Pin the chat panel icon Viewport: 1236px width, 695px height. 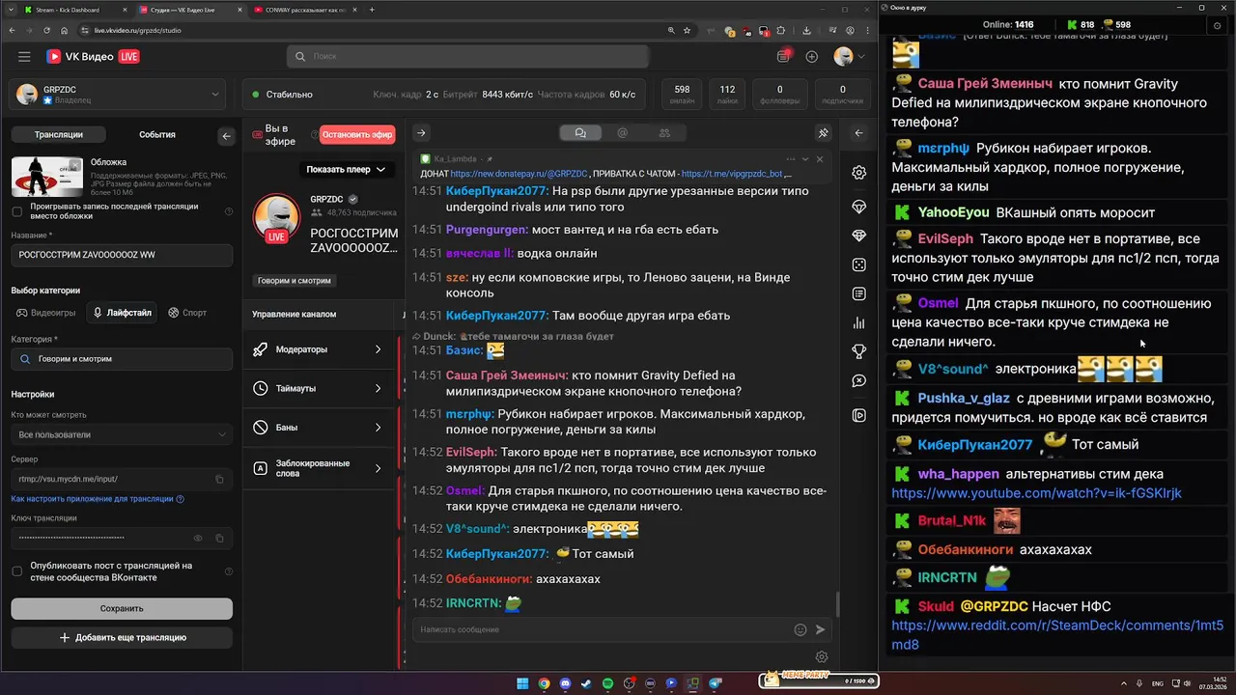[824, 133]
